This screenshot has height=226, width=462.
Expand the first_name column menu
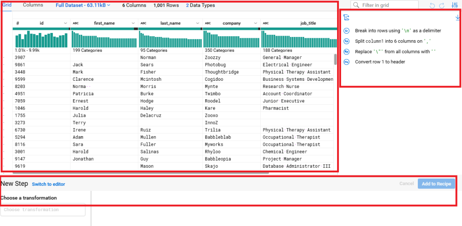133,23
